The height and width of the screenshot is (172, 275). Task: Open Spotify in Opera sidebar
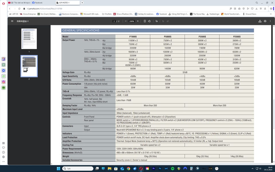coord(3,88)
